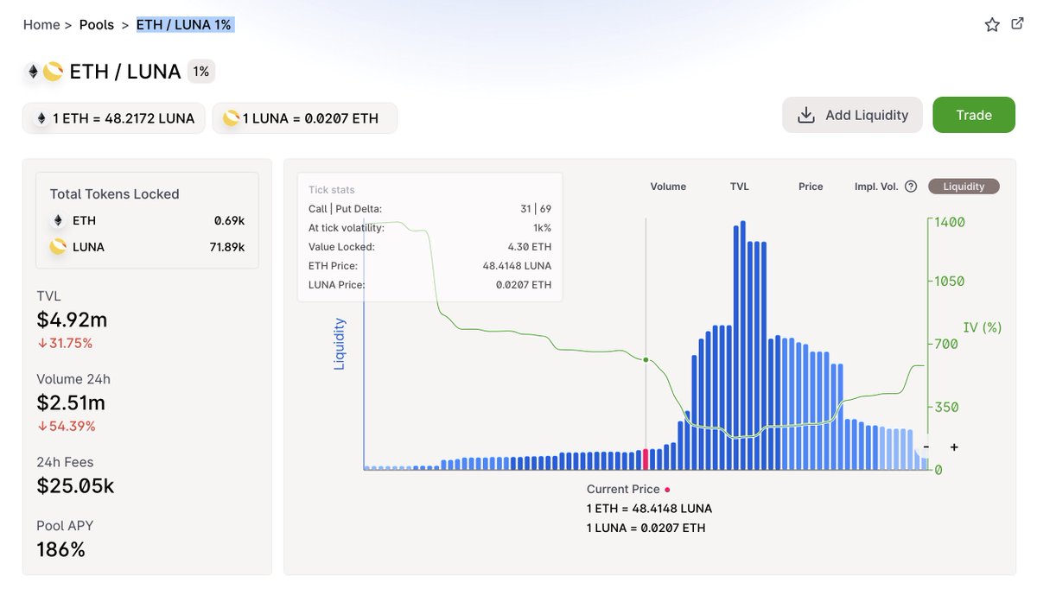Click vertical Liquidity axis label

pos(340,344)
